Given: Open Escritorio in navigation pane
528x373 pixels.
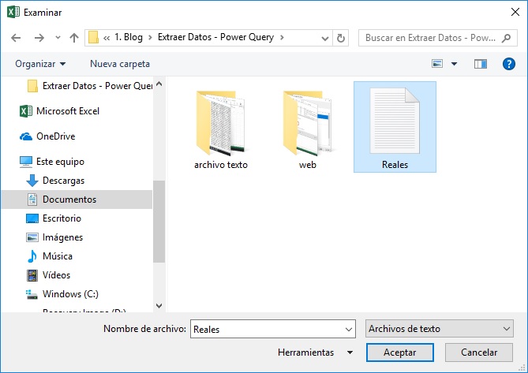Looking at the screenshot, I should [54, 218].
